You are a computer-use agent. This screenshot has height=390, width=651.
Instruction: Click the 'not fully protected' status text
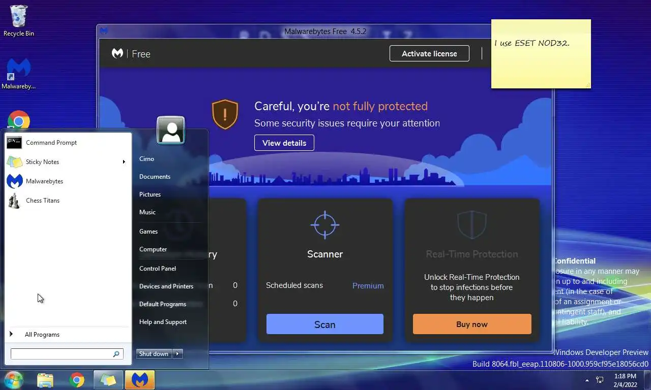pyautogui.click(x=380, y=106)
